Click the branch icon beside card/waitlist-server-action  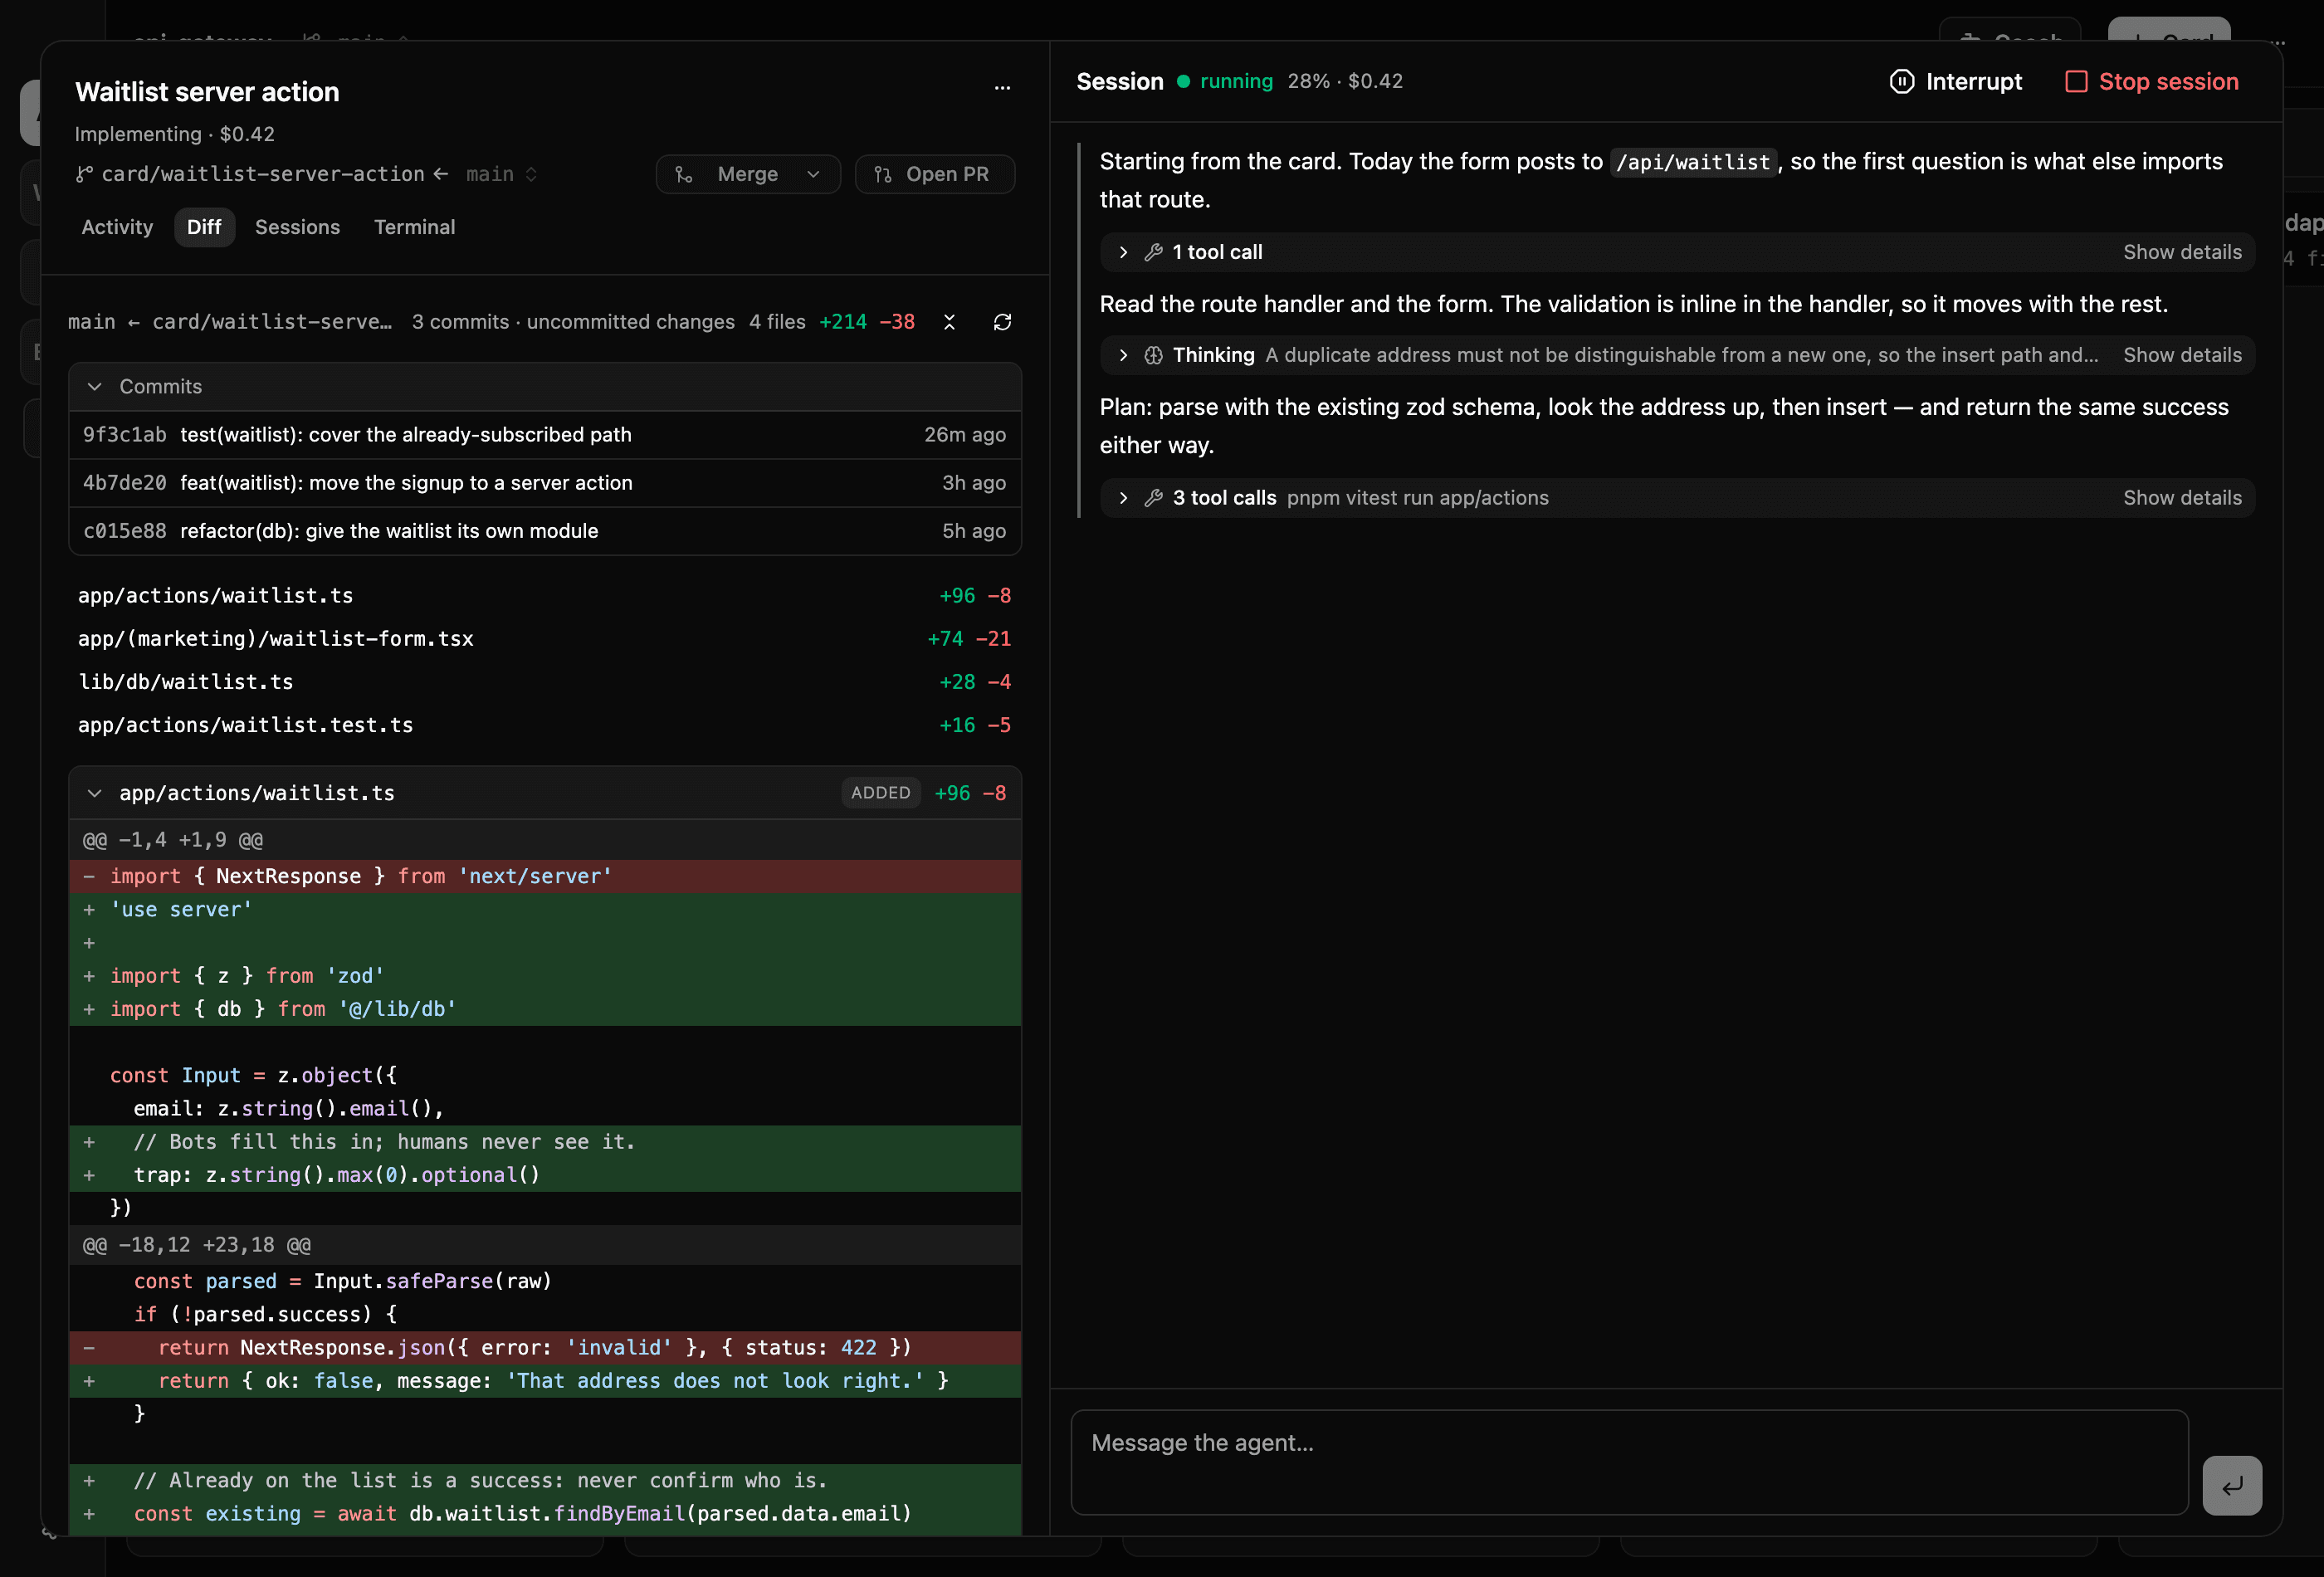(84, 174)
